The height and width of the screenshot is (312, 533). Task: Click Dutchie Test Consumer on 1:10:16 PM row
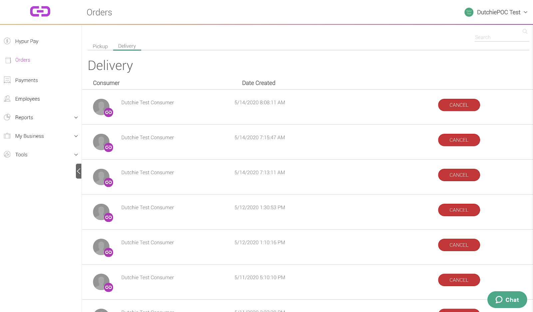148,242
